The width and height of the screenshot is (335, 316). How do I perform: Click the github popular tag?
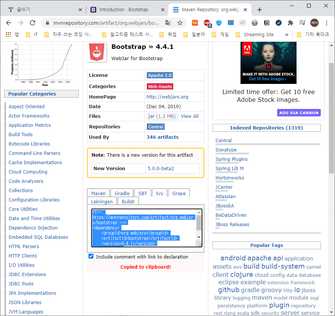coord(229,290)
